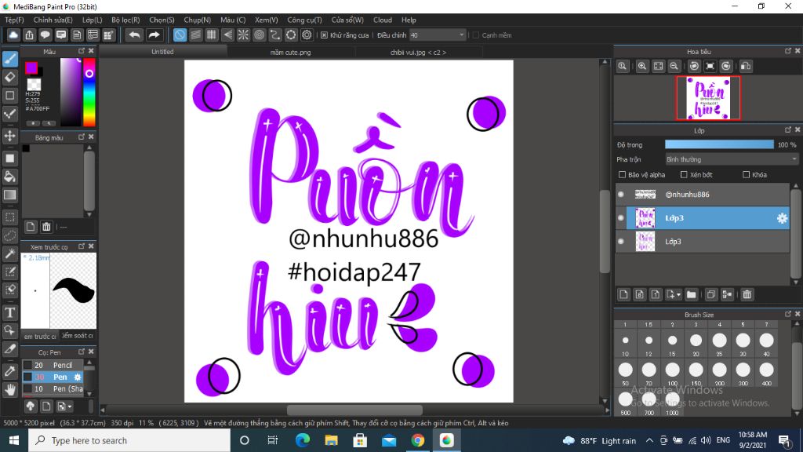This screenshot has height=452, width=803.
Task: Select the Gradient tool
Action: (x=9, y=195)
